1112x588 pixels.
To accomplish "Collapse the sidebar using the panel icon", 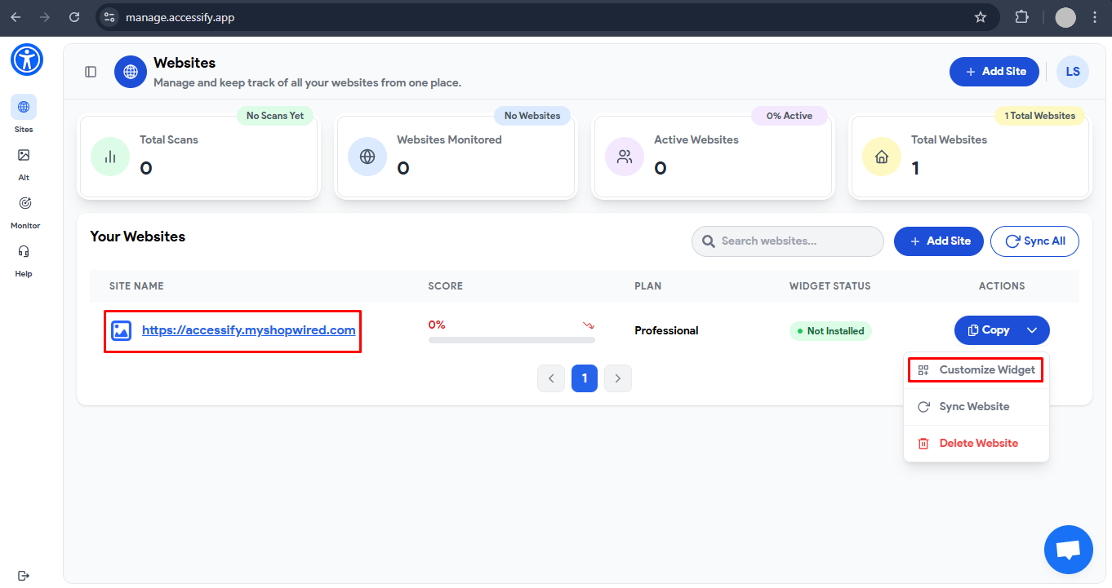I will tap(90, 71).
